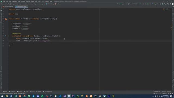174x98 pixels.
Task: Click the override gutter icon beside onCreate
Action: point(5,36)
